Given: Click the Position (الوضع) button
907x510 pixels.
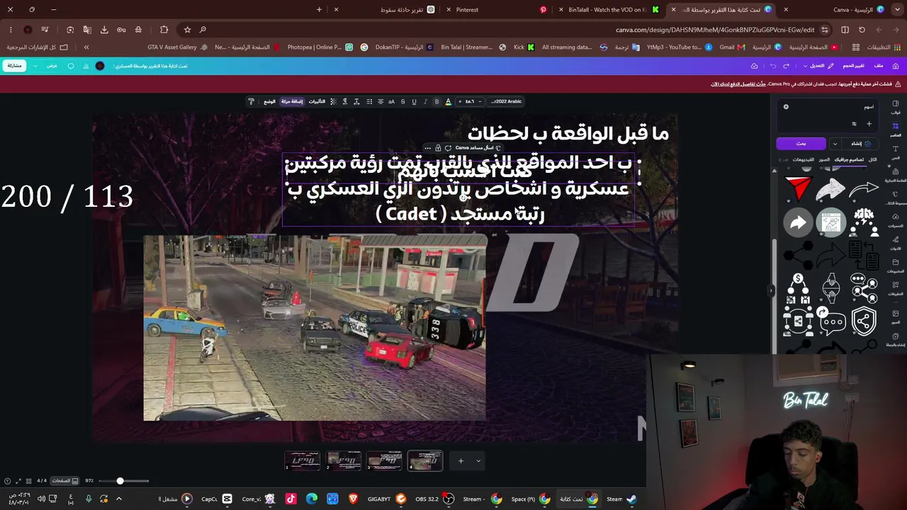Looking at the screenshot, I should point(270,101).
